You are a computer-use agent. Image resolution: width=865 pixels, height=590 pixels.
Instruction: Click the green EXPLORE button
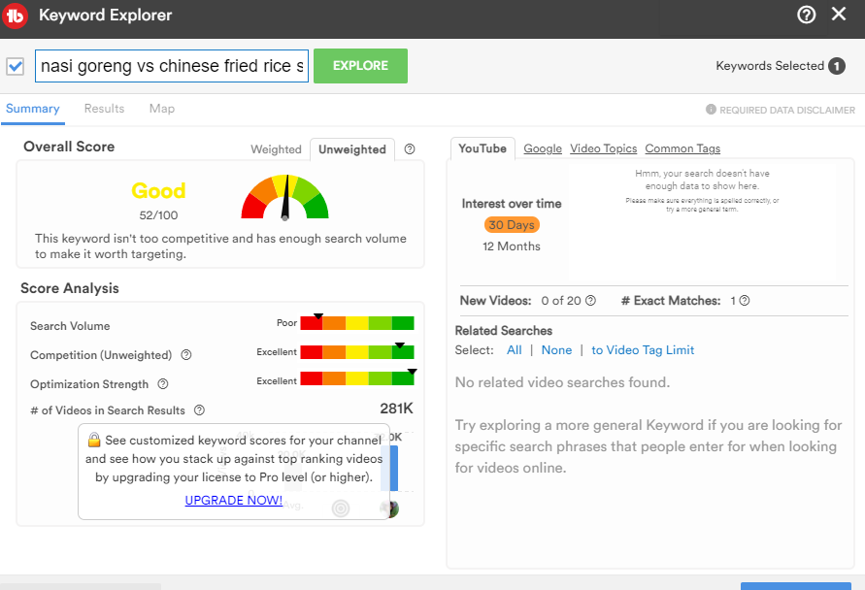tap(360, 66)
